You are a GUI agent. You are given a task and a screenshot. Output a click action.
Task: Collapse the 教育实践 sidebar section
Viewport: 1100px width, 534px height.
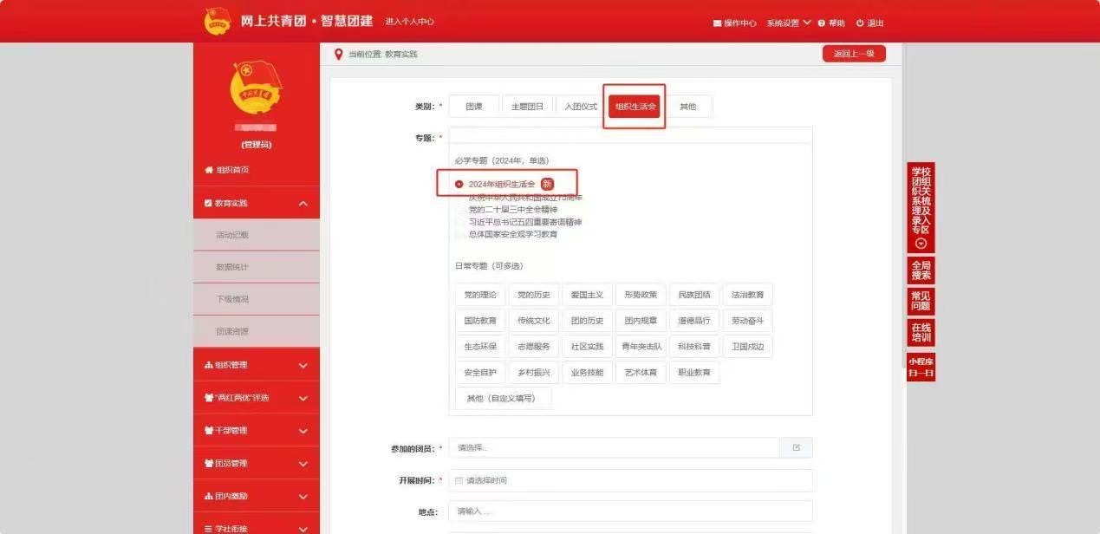tap(303, 204)
